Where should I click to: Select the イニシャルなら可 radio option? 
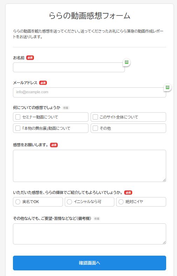[x=69, y=202]
